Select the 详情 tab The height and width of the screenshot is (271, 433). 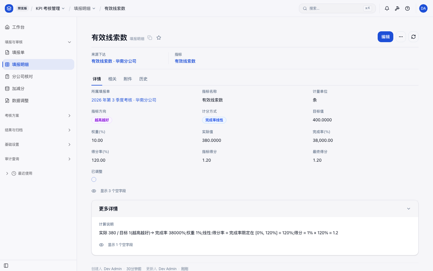pos(97,79)
